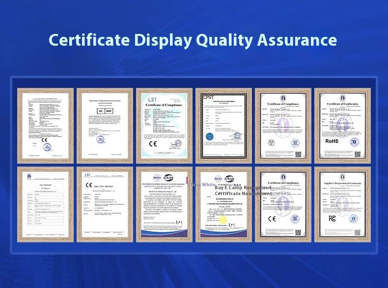This screenshot has height=288, width=388.
Task: Click the 'Certificate of Conformity' title text
Action: click(x=342, y=104)
